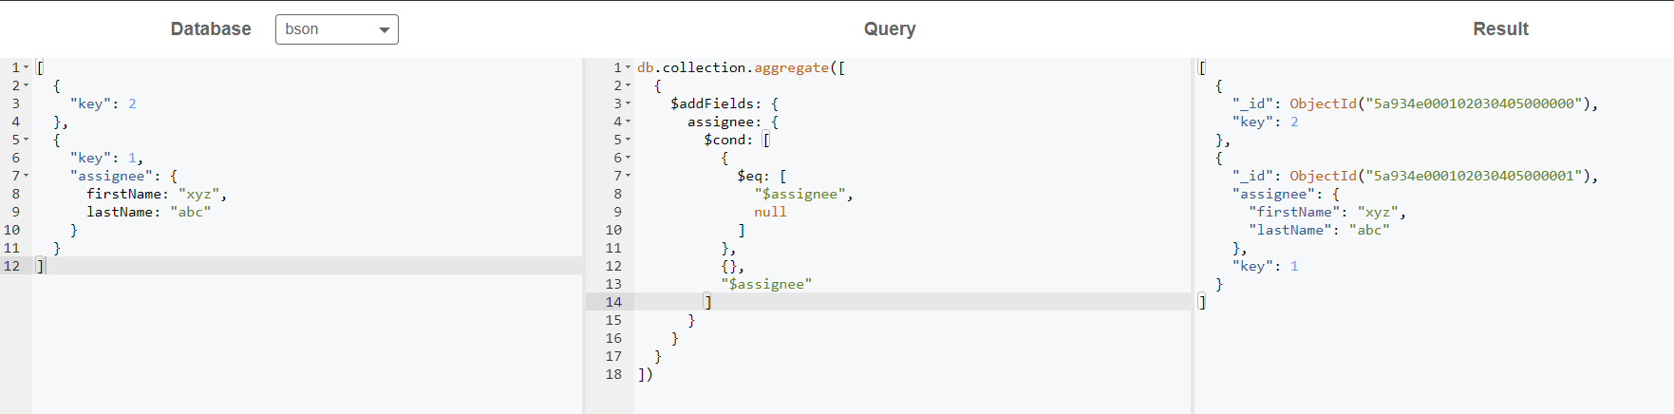
Task: Collapse fold arrow on Query editor line 2
Action: coord(628,85)
